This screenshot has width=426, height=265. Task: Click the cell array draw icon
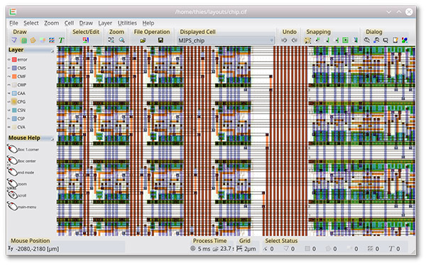(x=52, y=40)
